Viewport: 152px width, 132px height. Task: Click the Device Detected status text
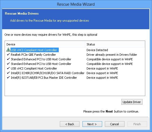(97, 50)
